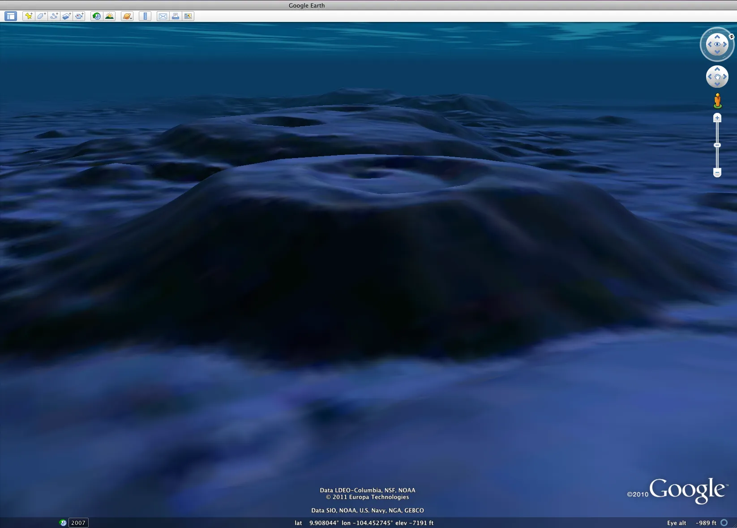Move backward with the move joystick down arrow
737x528 pixels.
point(717,84)
